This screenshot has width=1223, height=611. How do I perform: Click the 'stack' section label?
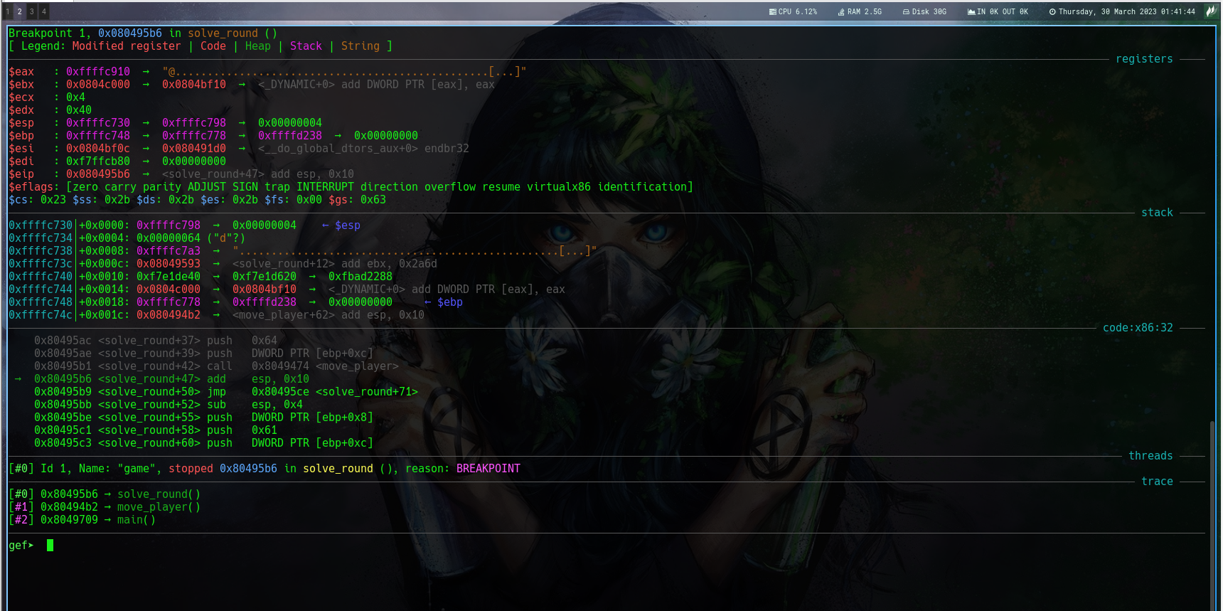tap(1157, 213)
